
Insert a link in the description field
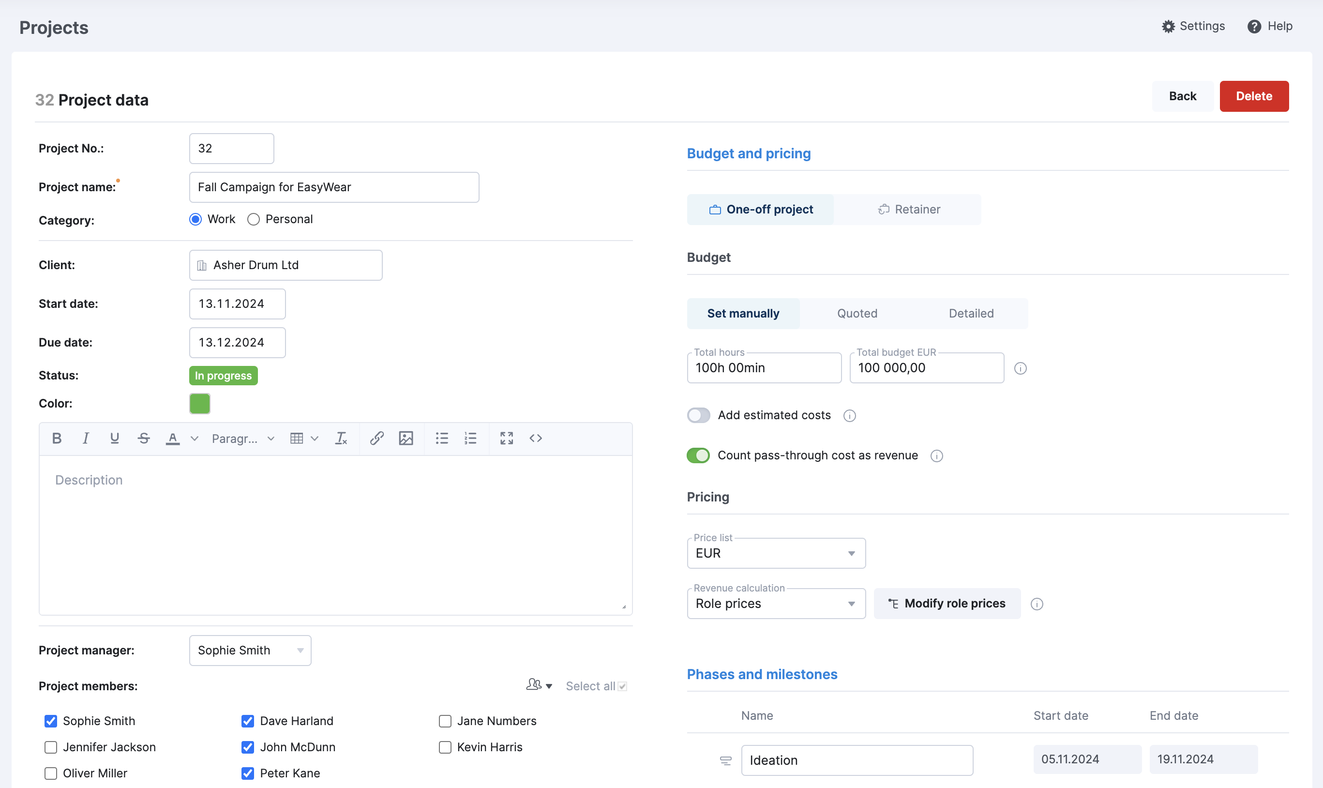click(x=377, y=438)
